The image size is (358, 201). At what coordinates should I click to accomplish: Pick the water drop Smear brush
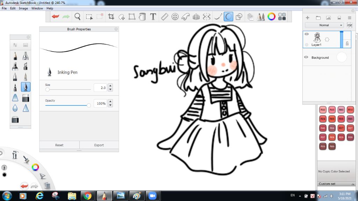point(15,108)
